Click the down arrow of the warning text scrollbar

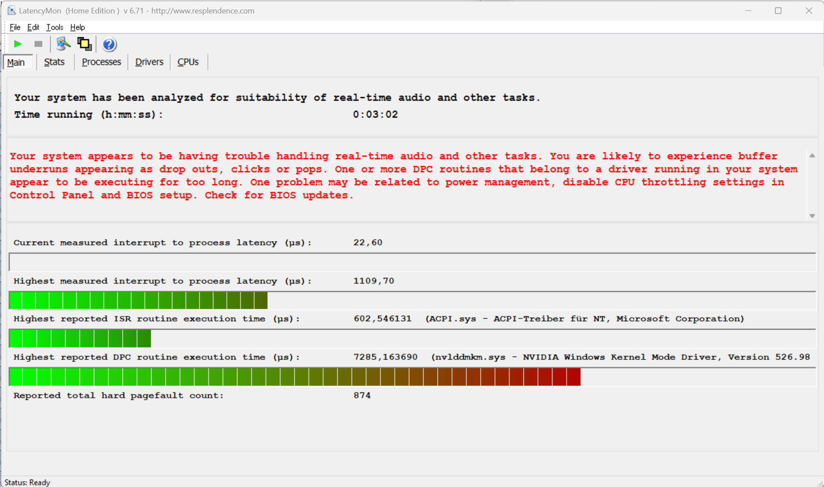coord(812,216)
